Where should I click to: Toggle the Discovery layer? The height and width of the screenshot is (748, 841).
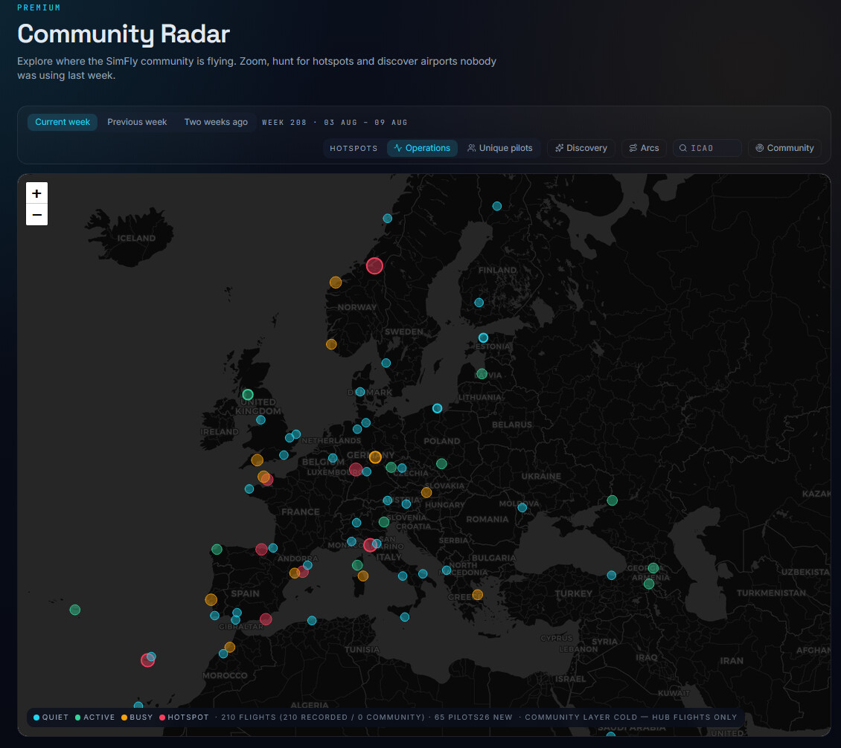point(581,148)
